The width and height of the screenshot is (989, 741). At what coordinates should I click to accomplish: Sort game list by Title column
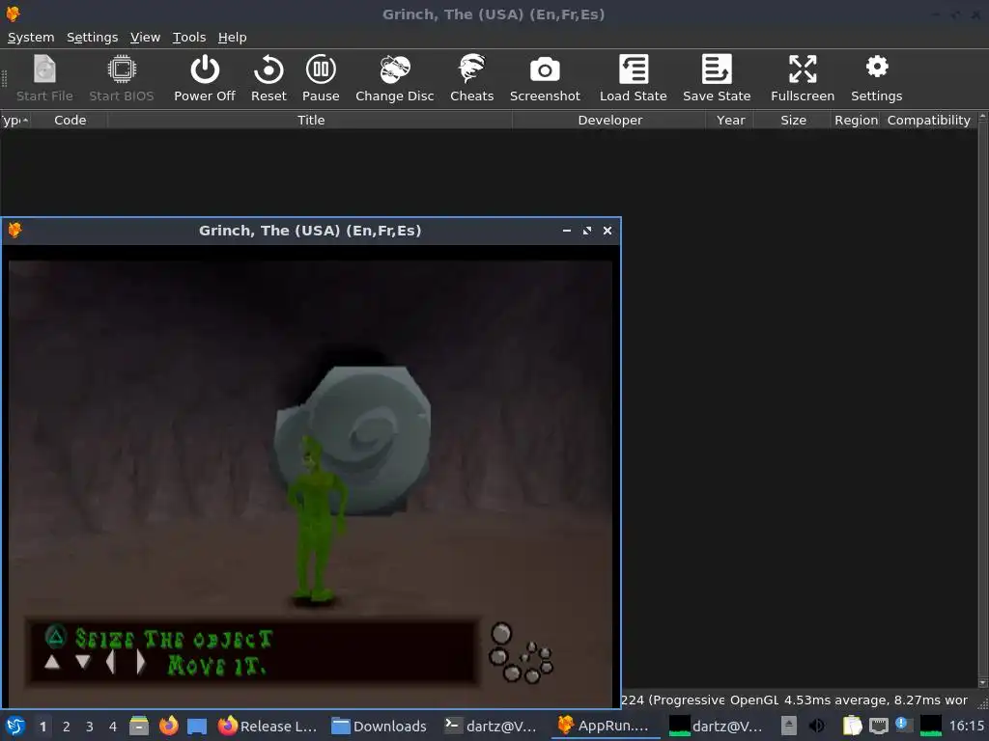pos(310,120)
